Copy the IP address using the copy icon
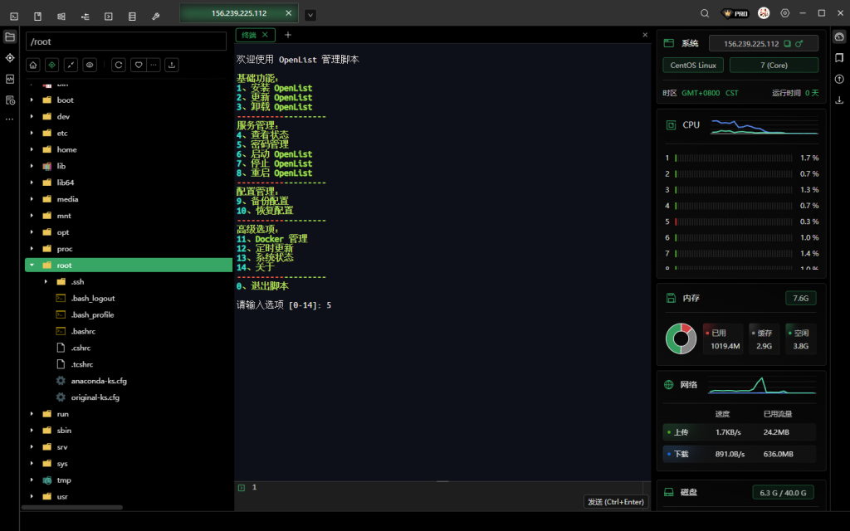This screenshot has height=531, width=850. pos(788,43)
